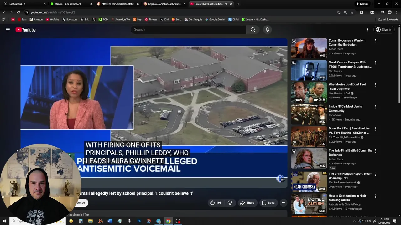This screenshot has height=225, width=401.
Task: Click the Sign in button
Action: pyautogui.click(x=383, y=30)
